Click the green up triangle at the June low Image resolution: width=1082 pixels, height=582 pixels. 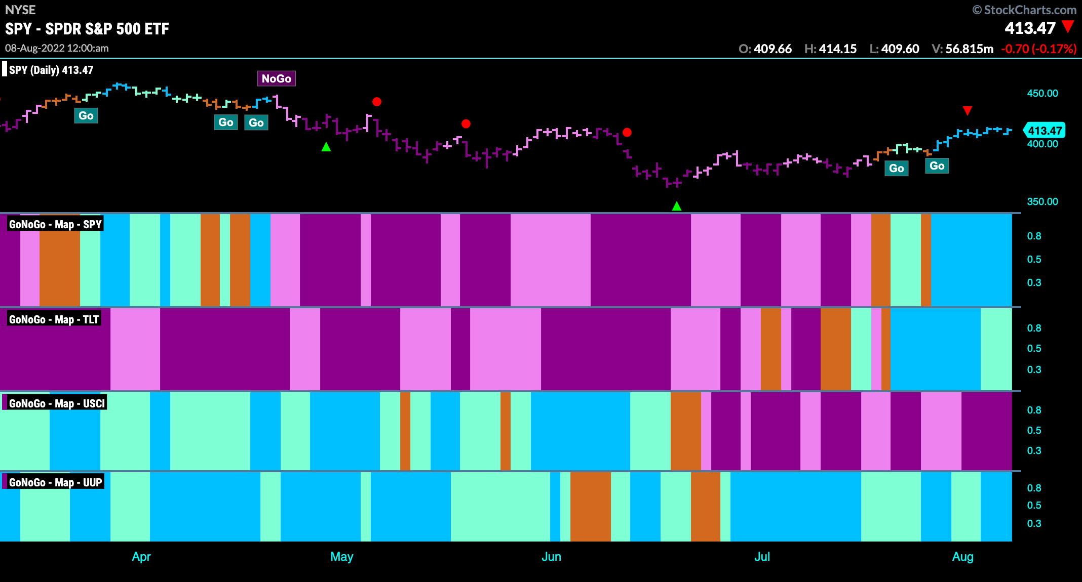676,206
